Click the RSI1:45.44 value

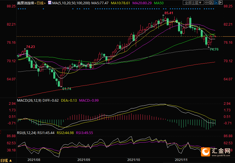[x=46, y=133]
